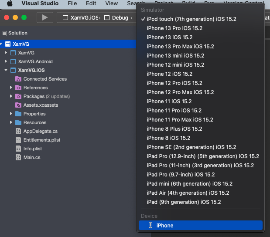Click the Properties folder icon
This screenshot has height=237, width=270.
tap(18, 114)
